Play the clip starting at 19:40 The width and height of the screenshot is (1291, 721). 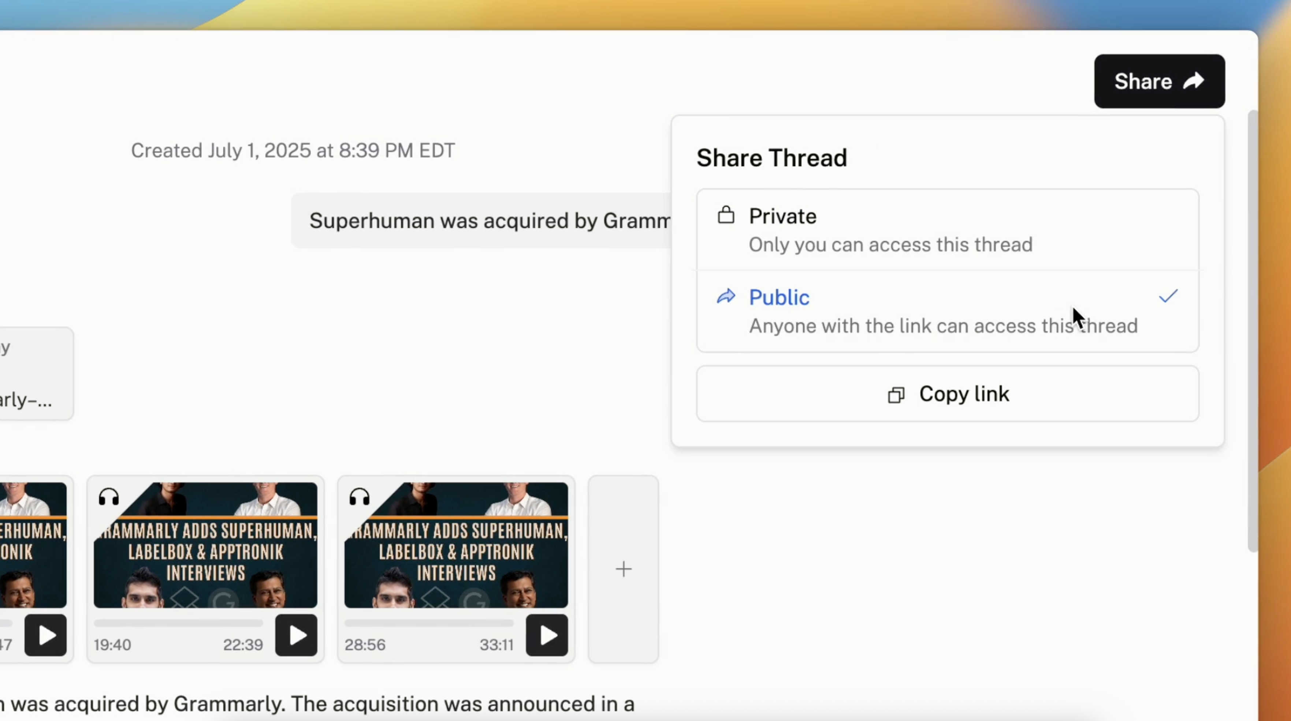click(x=296, y=635)
